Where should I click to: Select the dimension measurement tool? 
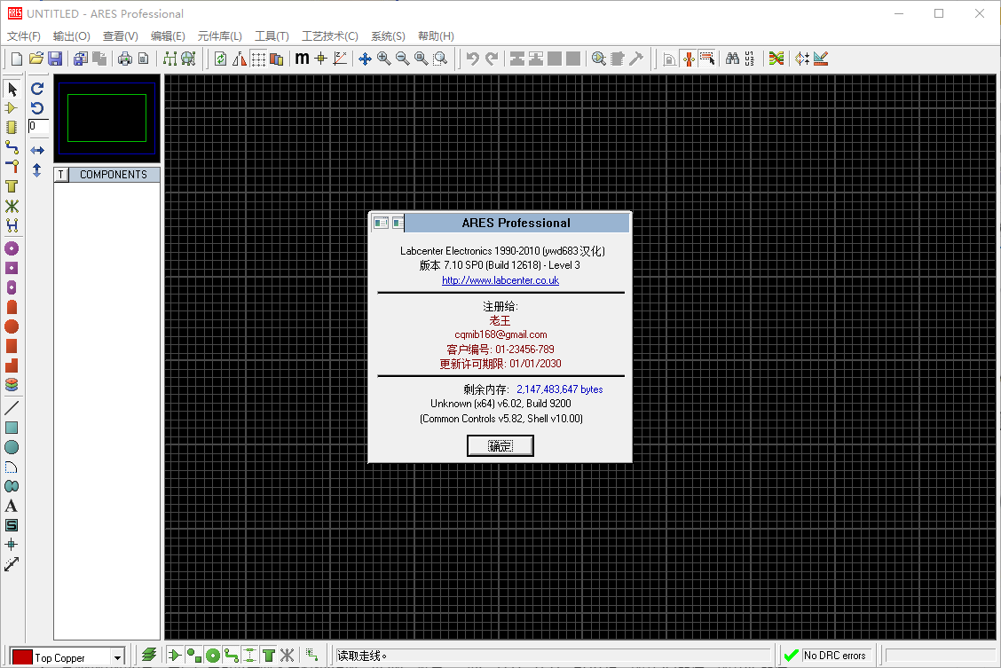point(12,564)
